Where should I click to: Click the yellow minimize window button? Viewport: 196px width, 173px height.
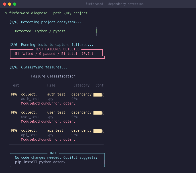pyautogui.click(x=10, y=4)
